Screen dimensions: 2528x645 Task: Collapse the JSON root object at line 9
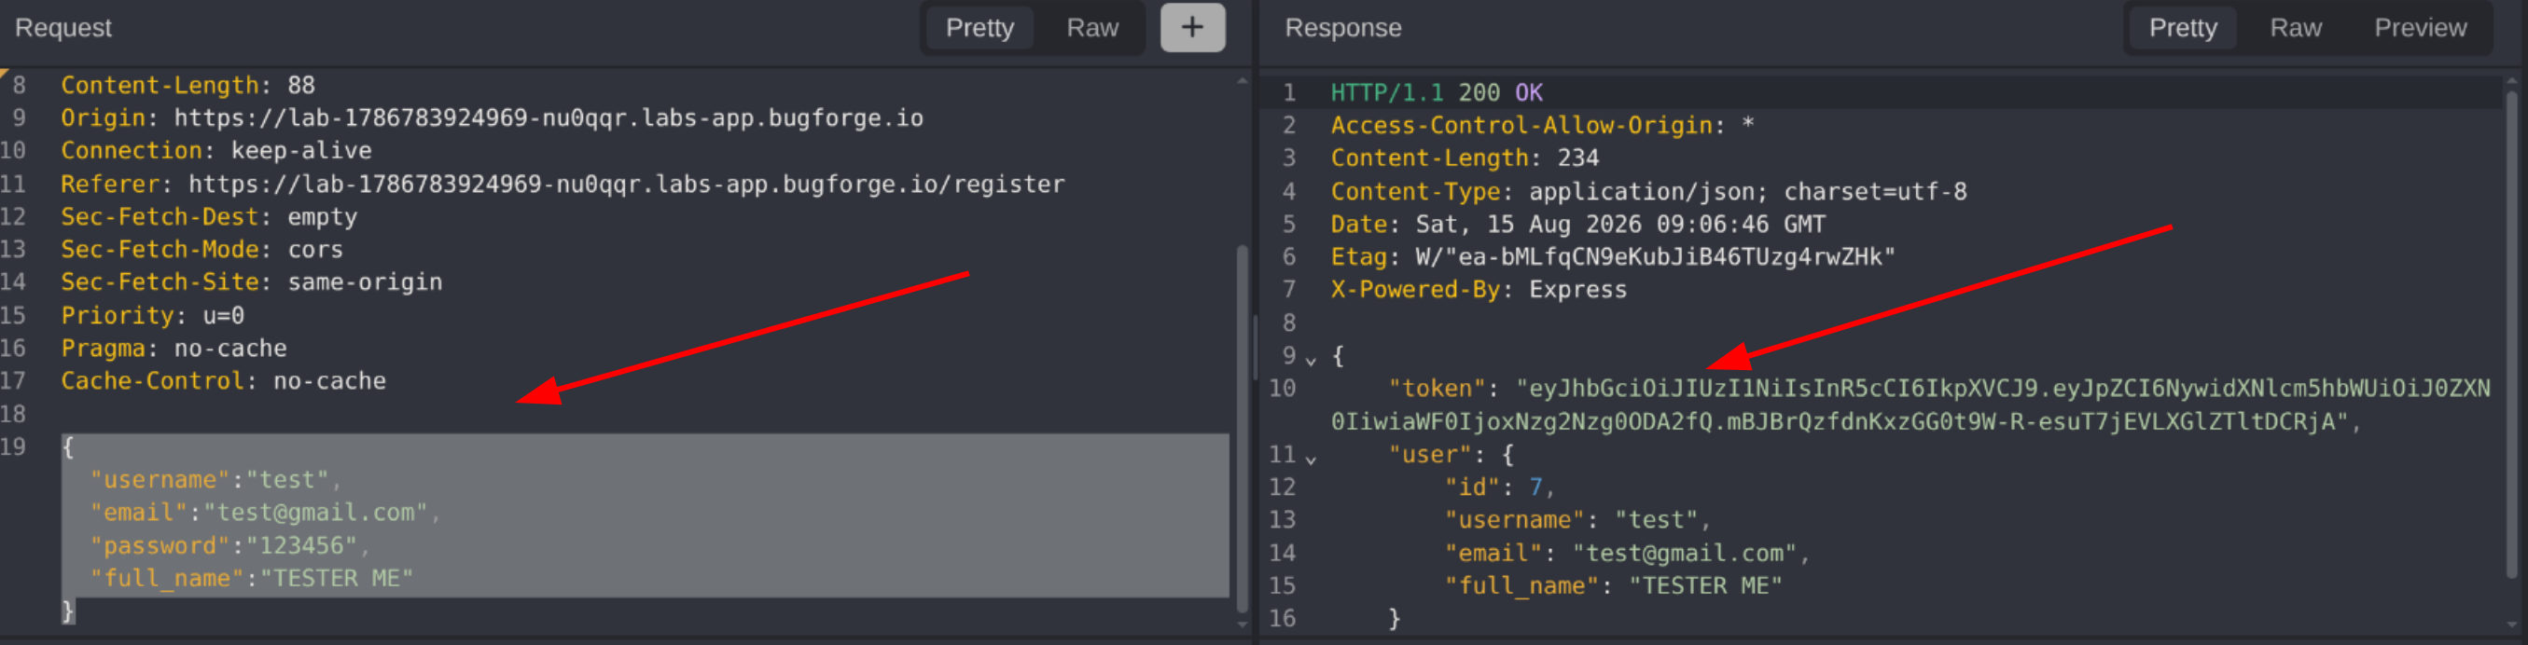point(1310,361)
